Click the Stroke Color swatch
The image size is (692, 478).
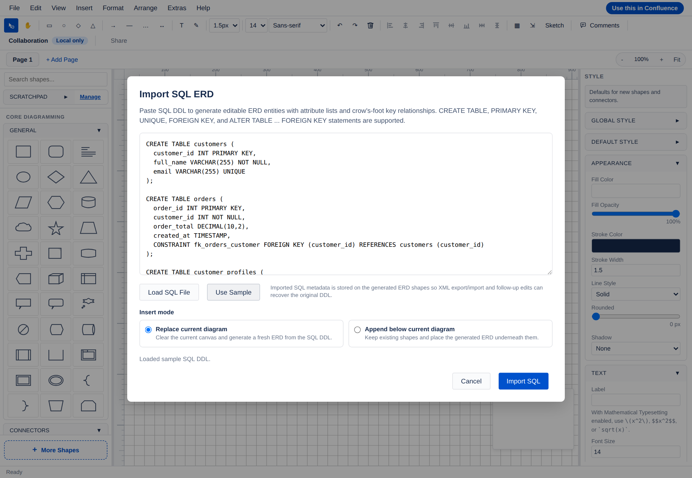point(636,246)
